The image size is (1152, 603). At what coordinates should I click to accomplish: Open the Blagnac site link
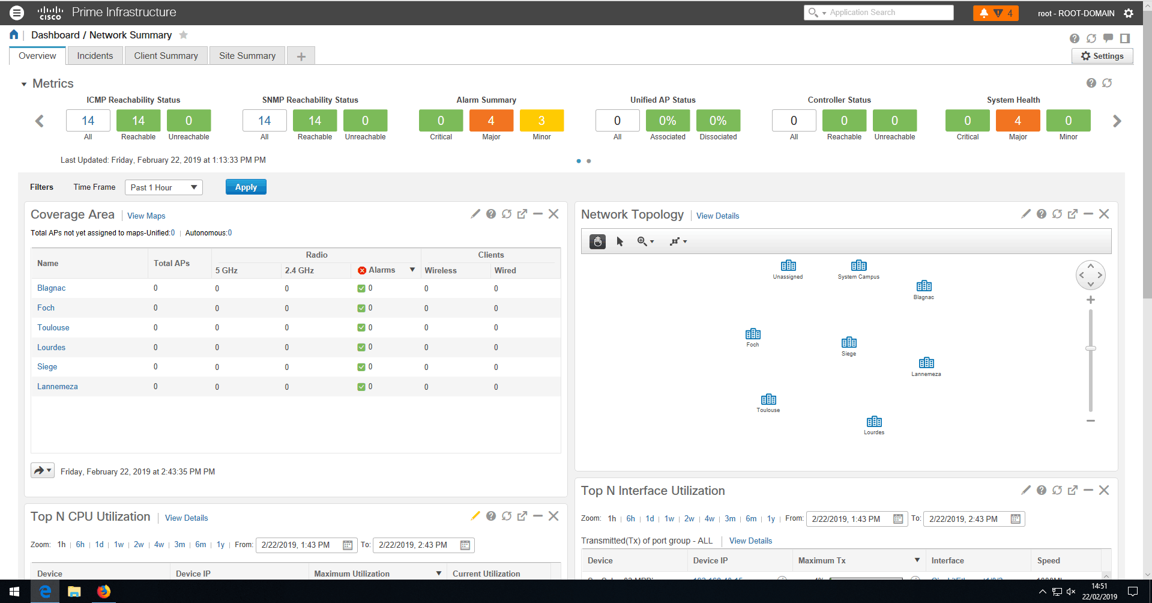tap(51, 288)
